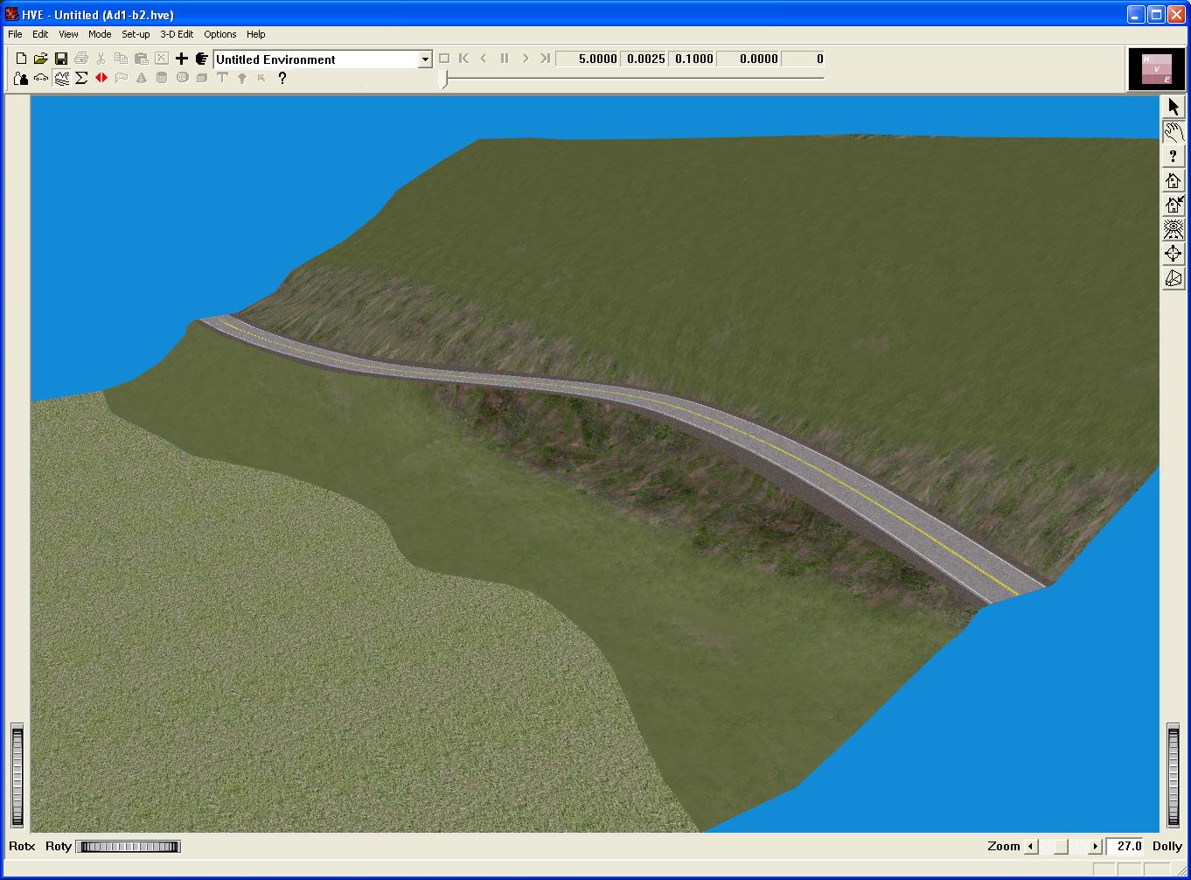Viewport: 1191px width, 880px height.
Task: Expand the Untitled Environment dropdown
Action: 425,59
